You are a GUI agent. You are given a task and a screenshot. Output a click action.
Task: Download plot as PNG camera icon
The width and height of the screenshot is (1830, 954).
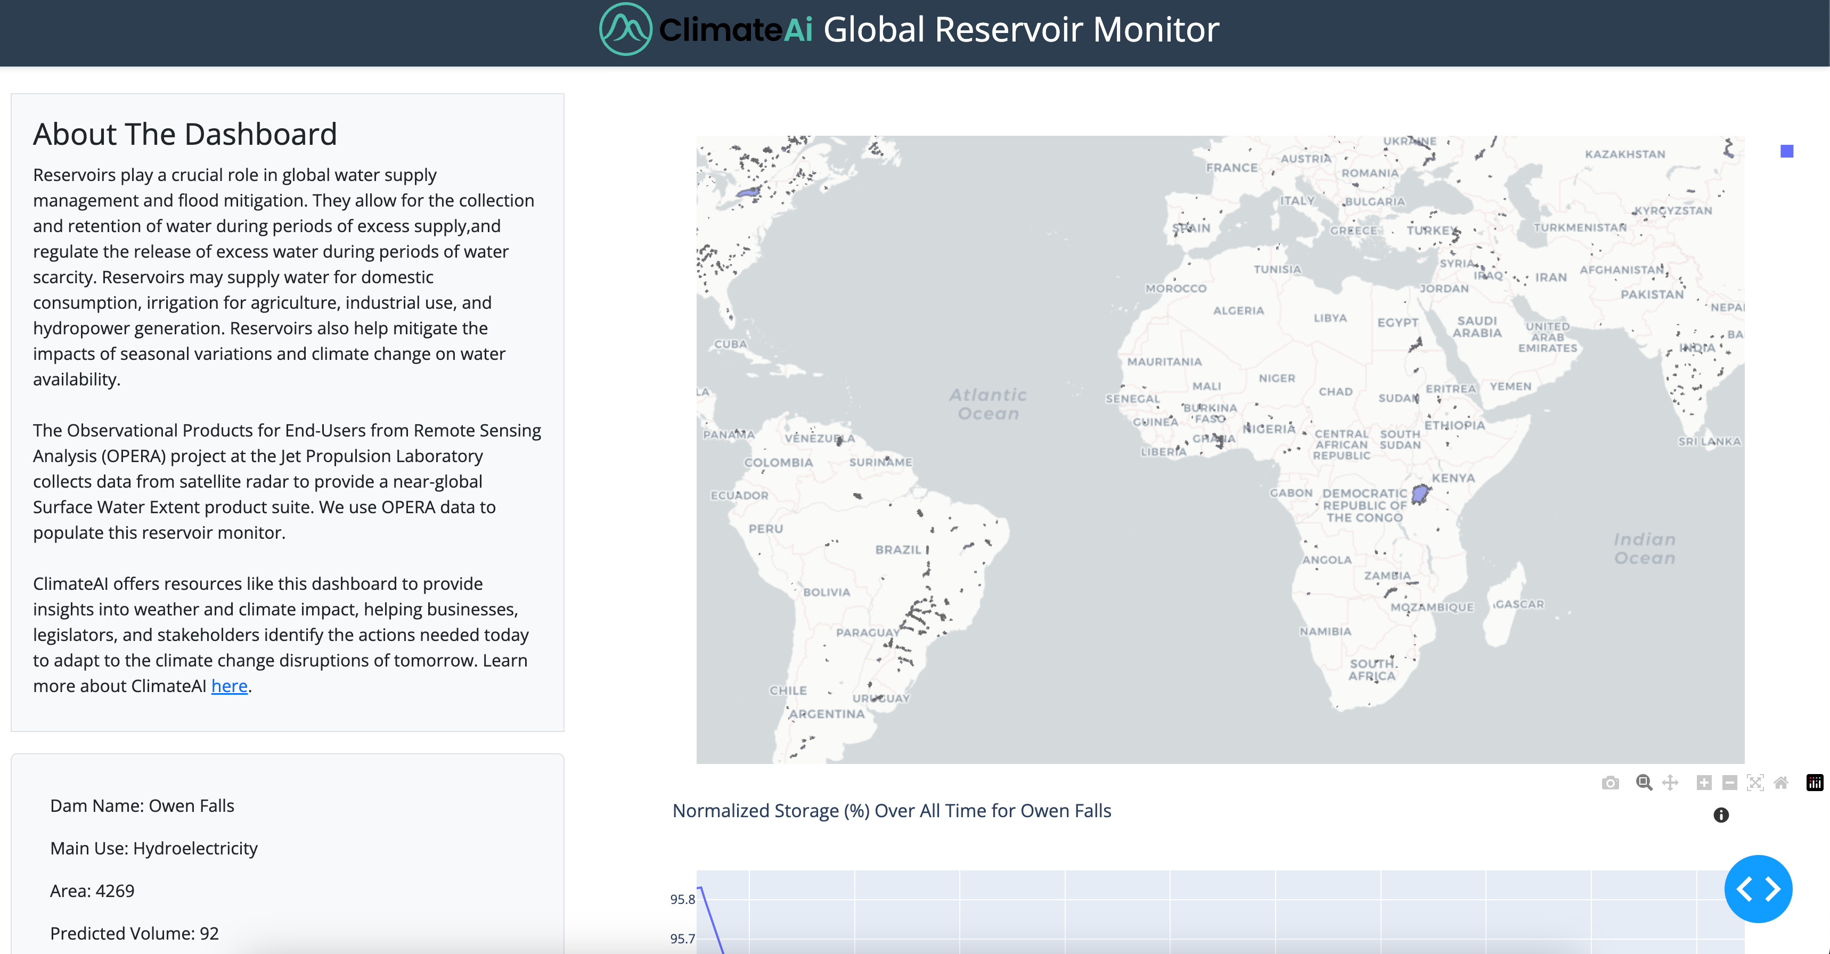point(1611,783)
